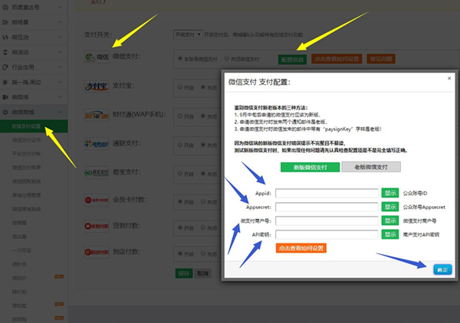Click the WeChat pay logo icon
This screenshot has height=323, width=460.
97,57
